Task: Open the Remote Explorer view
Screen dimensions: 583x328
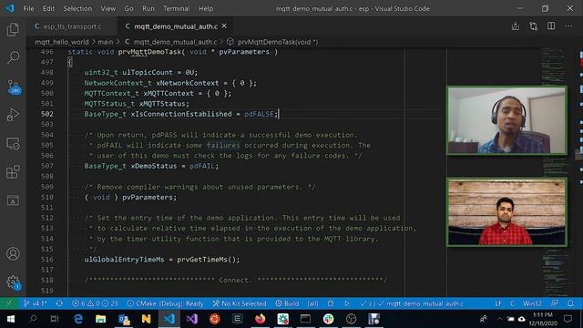Action: (x=13, y=144)
